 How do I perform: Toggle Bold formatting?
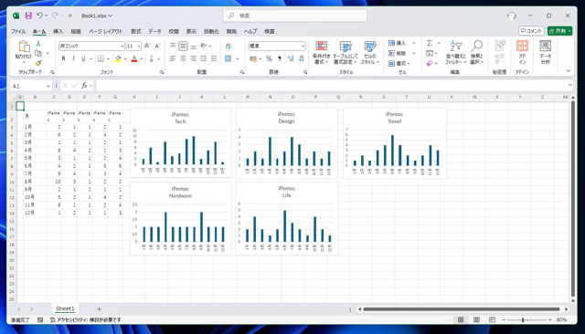point(63,58)
